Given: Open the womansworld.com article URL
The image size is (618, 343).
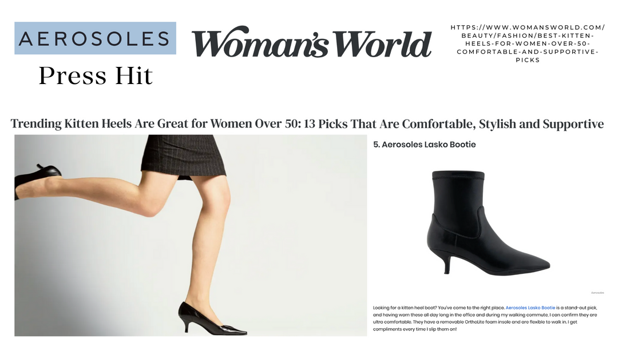Looking at the screenshot, I should (x=528, y=43).
